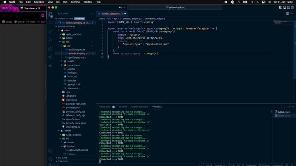Switch to the Output panel tab
This screenshot has height=166, width=296.
(123, 107)
